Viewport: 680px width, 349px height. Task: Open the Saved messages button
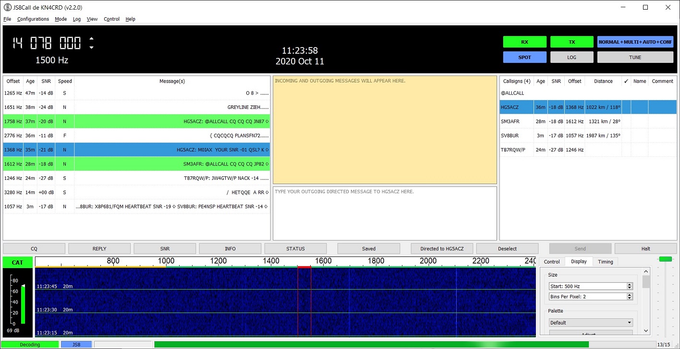tap(369, 249)
